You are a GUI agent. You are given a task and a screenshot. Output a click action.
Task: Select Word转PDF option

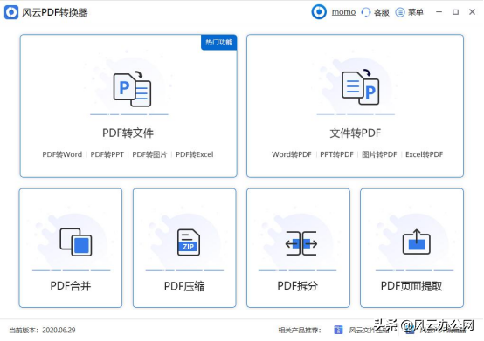coord(292,154)
